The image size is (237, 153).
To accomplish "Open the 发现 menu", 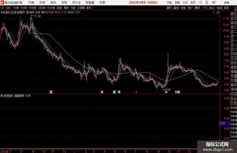I will pos(64,3).
